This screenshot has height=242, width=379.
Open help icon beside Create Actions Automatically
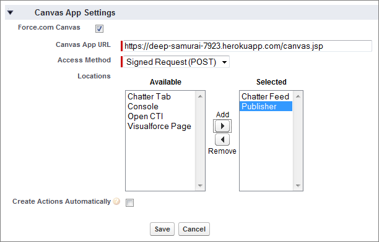[x=116, y=201]
